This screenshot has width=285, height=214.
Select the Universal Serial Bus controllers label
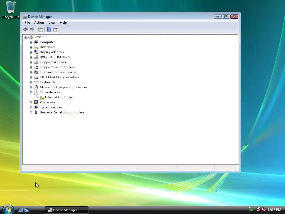(x=62, y=112)
